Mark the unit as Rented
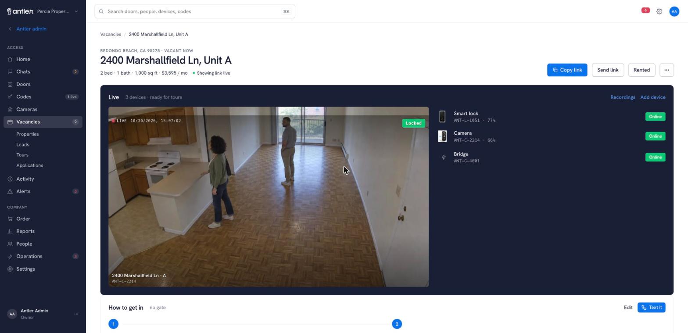This screenshot has width=688, height=333. (x=641, y=70)
